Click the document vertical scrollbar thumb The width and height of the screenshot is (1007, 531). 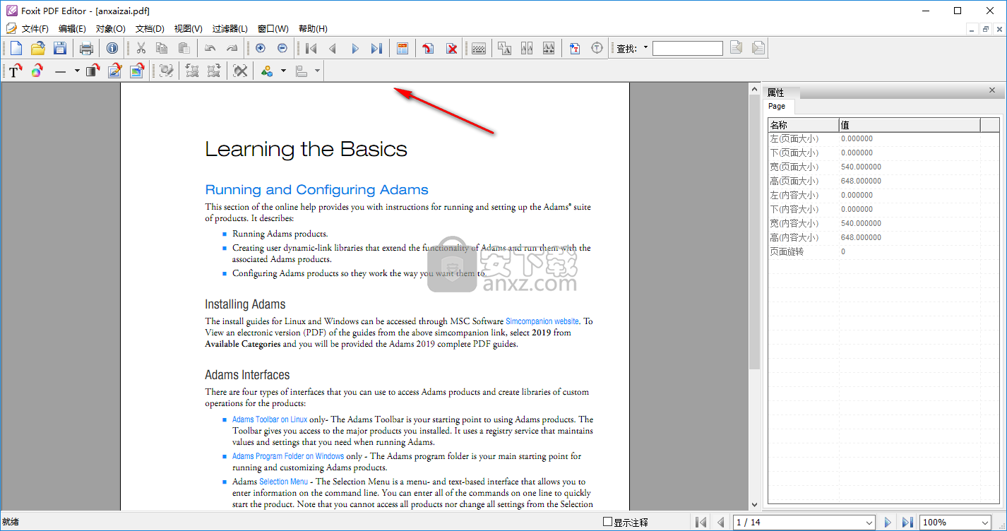coord(754,232)
